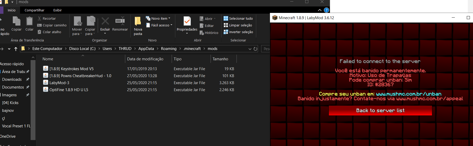The image size is (473, 146).
Task: Open recent locations dropdown arrow
Action: [x=9, y=49]
